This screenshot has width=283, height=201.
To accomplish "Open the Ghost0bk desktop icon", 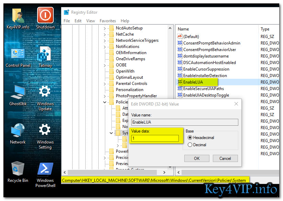I will point(18,95).
